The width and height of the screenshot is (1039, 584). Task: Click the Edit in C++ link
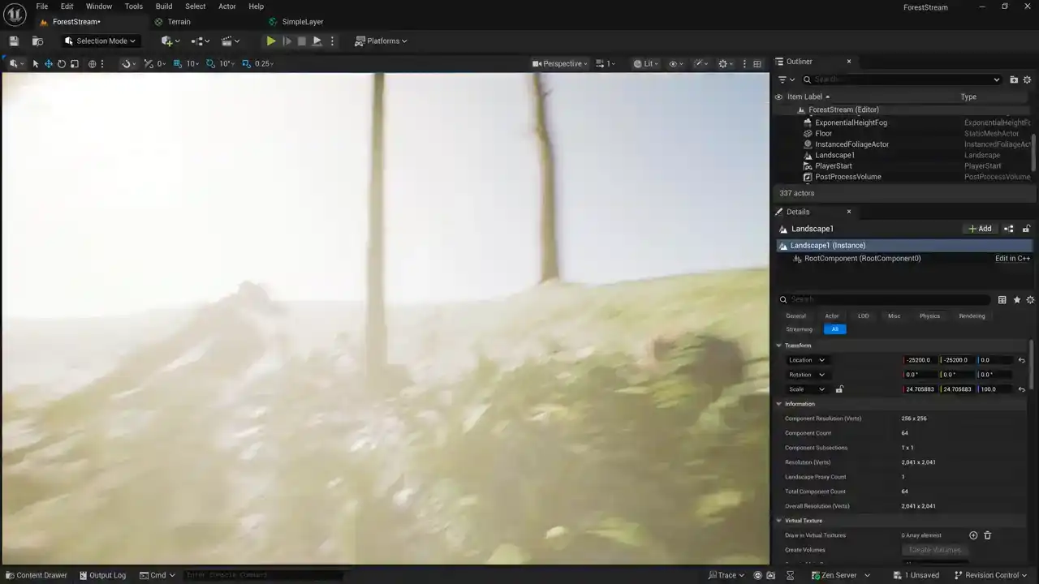click(1012, 259)
